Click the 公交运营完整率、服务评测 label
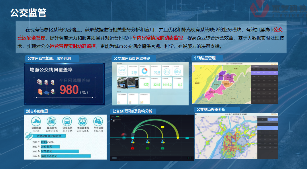 [x=49, y=58]
